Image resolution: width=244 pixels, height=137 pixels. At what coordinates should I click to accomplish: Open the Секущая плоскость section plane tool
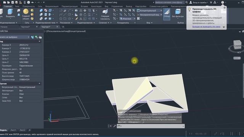105,14
